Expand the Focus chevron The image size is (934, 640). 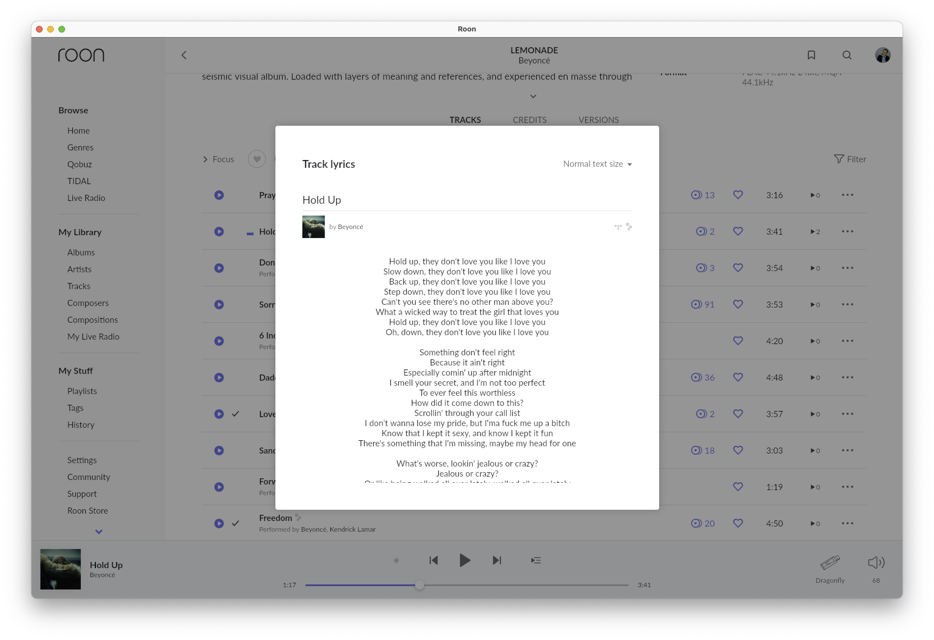[x=205, y=159]
